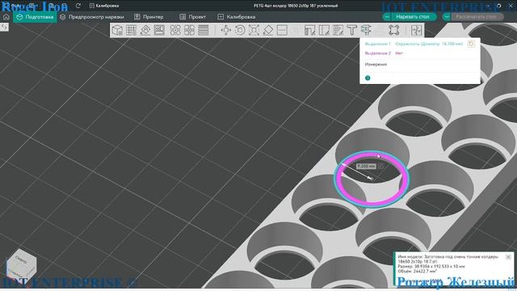This screenshot has height=291, width=517.
Task: Click the Выделение 2 label
Action: [378, 53]
